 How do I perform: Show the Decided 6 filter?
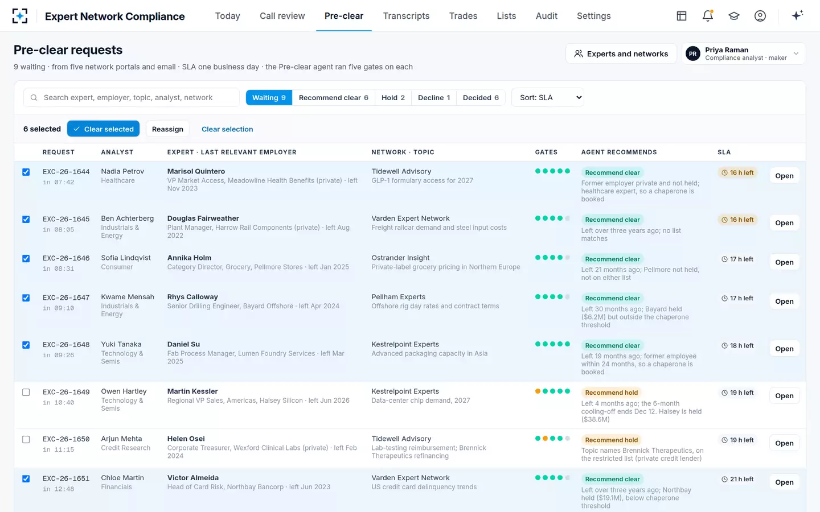coord(481,97)
